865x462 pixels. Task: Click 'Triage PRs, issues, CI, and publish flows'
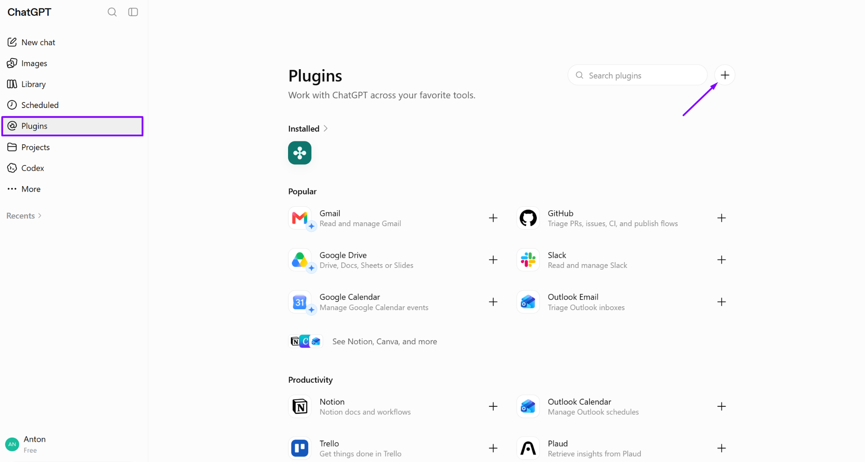click(x=613, y=224)
